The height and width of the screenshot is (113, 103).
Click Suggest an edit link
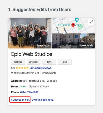point(20,100)
